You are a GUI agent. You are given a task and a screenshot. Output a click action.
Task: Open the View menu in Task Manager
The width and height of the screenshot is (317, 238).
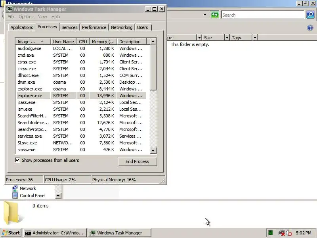(x=42, y=17)
